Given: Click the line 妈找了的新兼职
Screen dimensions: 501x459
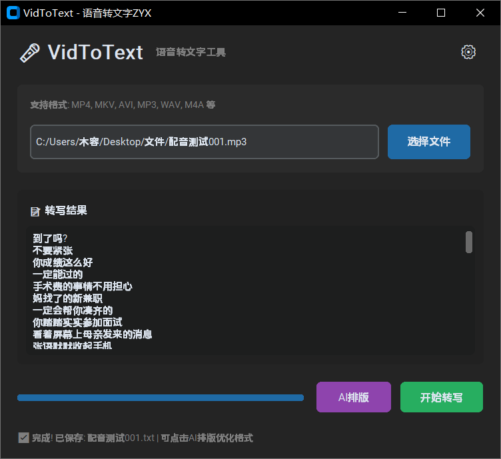Looking at the screenshot, I should (x=68, y=298).
